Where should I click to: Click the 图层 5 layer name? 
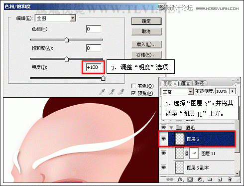[x=193, y=139]
